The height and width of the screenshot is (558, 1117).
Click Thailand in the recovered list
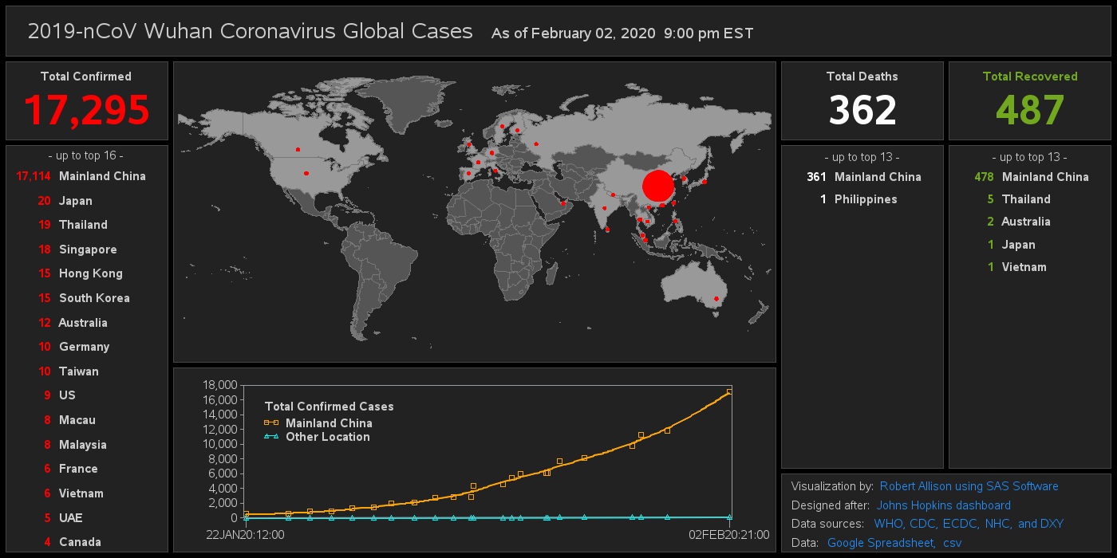pos(1026,199)
